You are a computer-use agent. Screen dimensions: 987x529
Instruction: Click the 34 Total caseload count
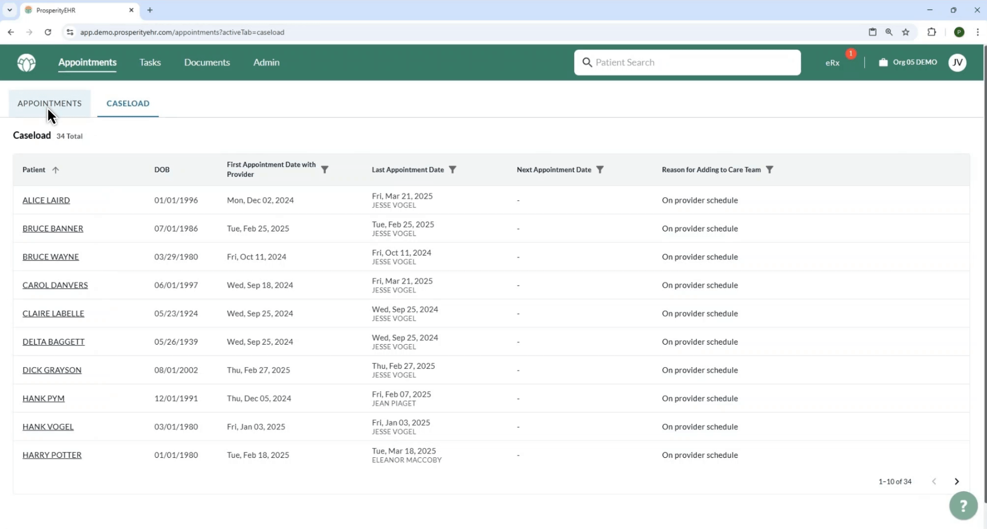[x=69, y=136]
